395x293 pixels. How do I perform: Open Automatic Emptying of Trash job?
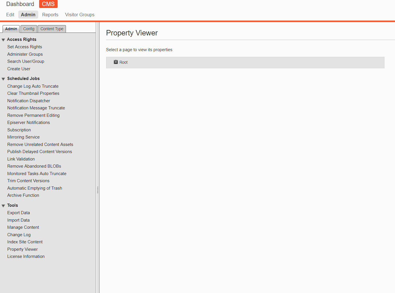pos(35,188)
